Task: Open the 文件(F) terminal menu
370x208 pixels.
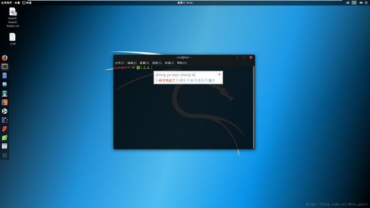Action: point(120,63)
